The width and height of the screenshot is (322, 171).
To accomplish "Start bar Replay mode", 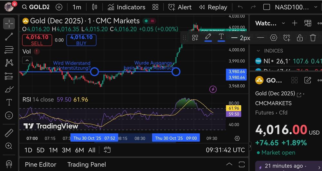I will tap(213, 7).
